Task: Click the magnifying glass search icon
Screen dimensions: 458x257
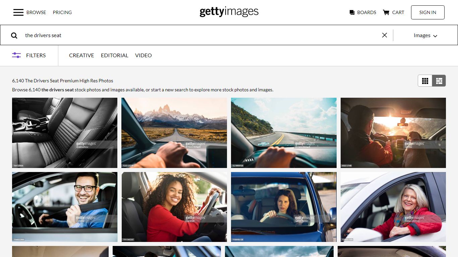Action: (x=14, y=35)
